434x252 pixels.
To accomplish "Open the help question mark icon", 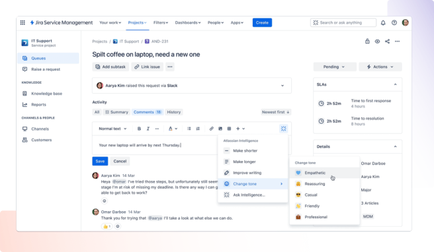I will (394, 22).
